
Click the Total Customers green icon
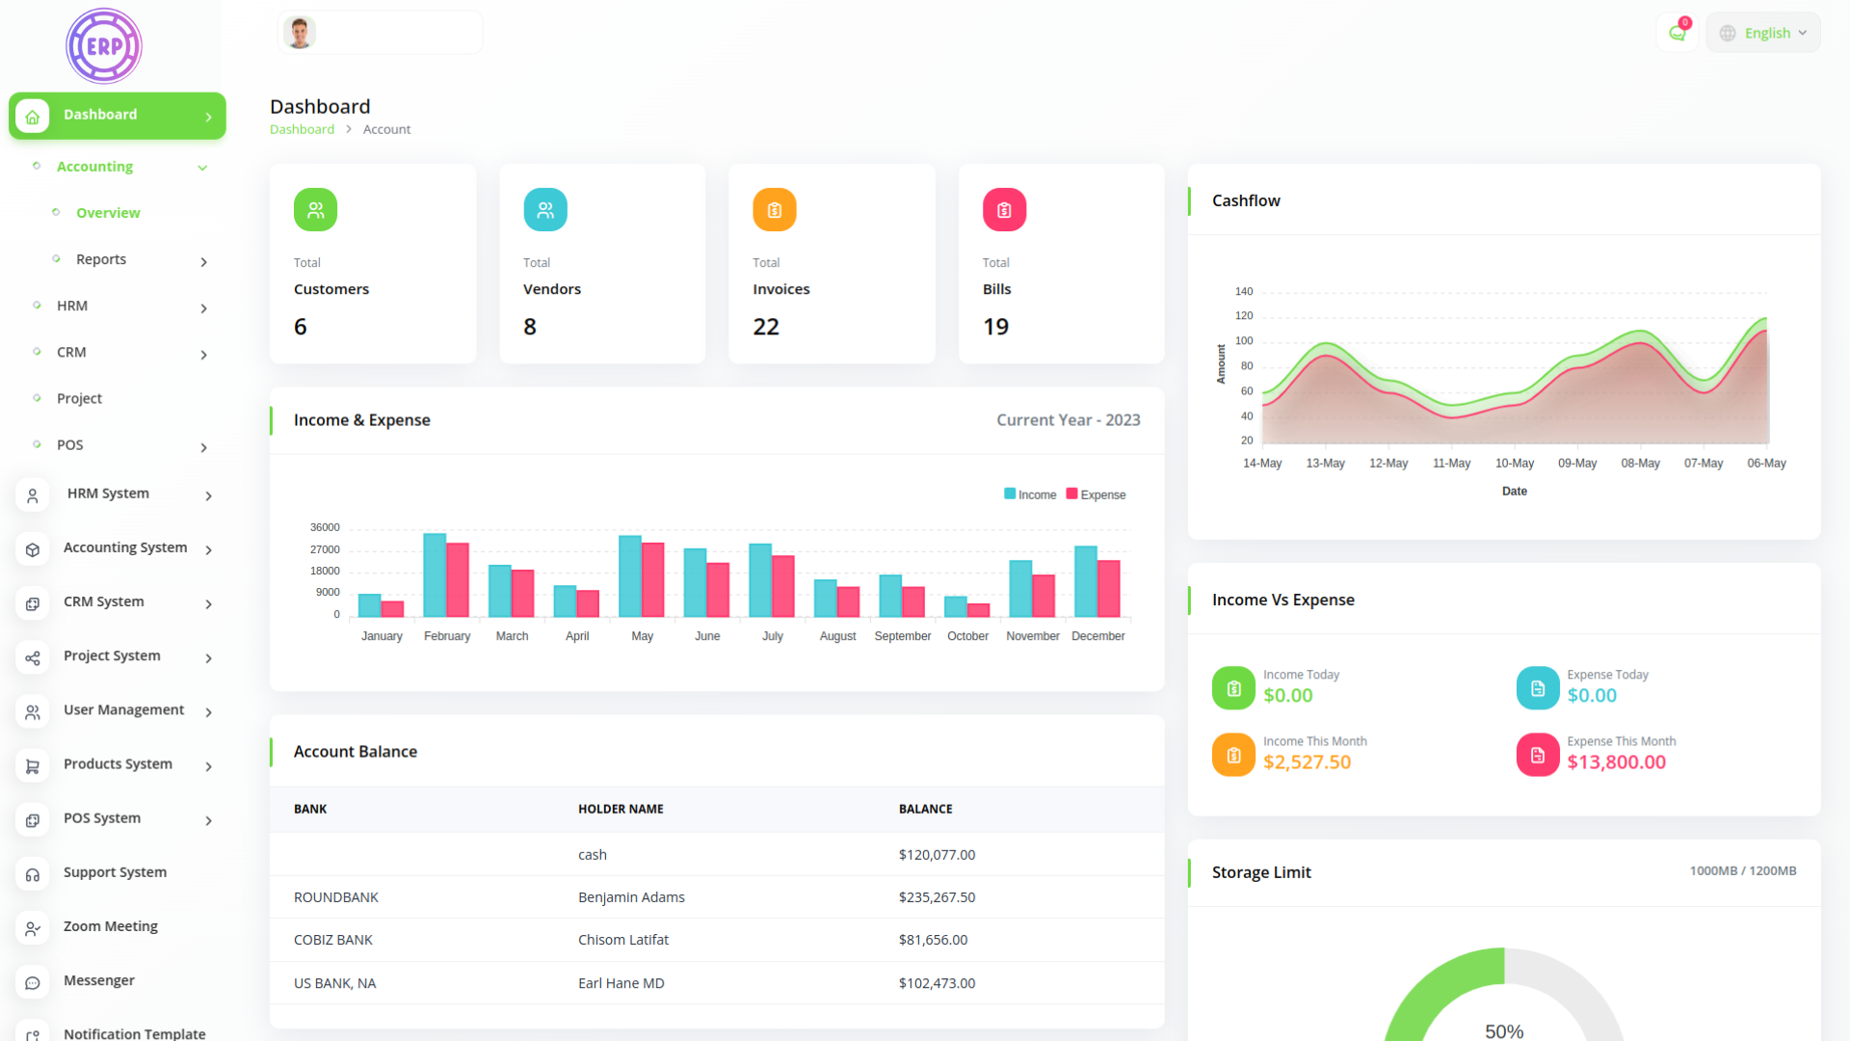click(315, 210)
